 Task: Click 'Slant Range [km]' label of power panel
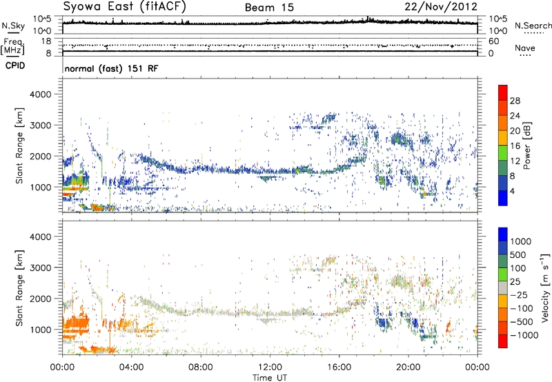click(x=19, y=145)
